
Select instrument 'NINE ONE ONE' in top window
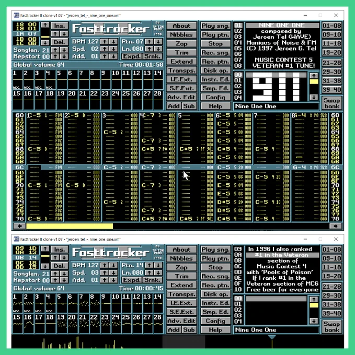tap(282, 25)
